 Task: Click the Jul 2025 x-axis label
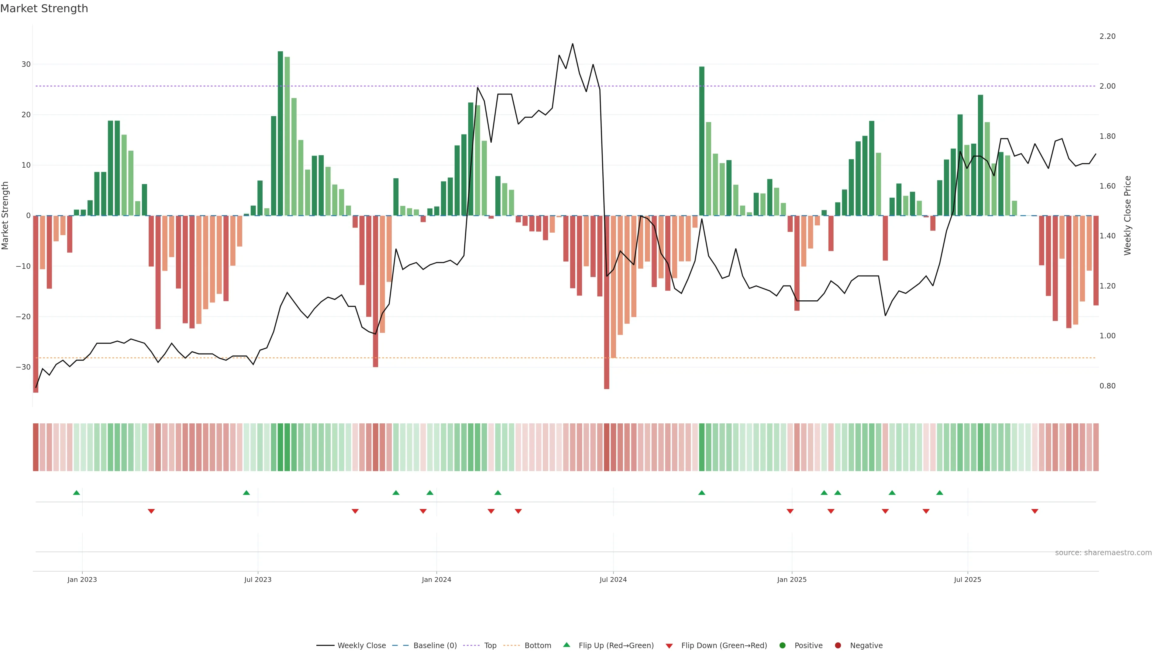[x=967, y=579]
